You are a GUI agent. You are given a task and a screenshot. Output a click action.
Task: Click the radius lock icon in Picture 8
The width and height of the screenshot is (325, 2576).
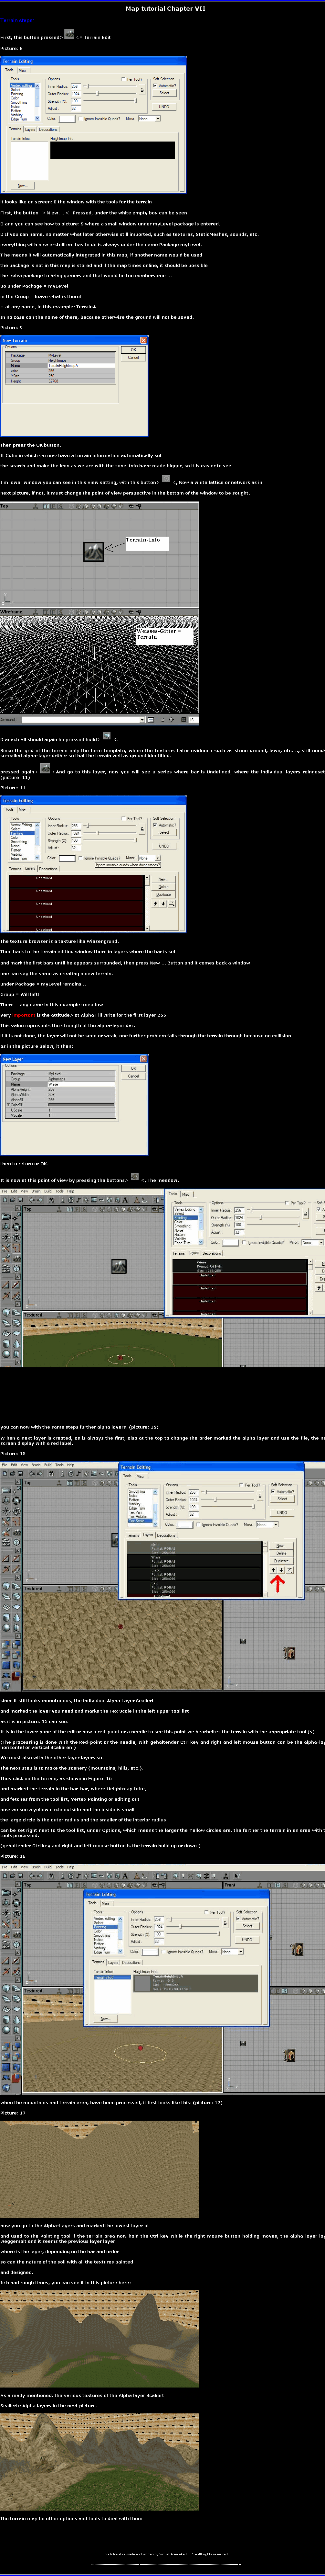click(142, 90)
